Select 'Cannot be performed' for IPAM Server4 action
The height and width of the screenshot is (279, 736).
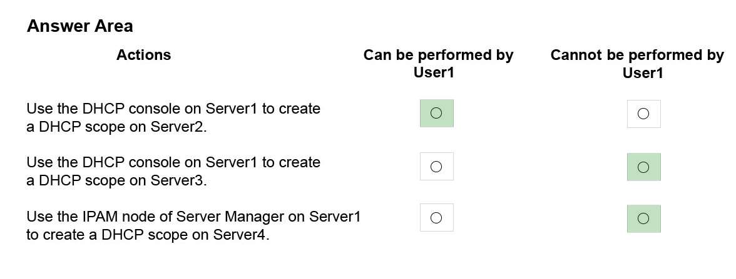point(643,218)
